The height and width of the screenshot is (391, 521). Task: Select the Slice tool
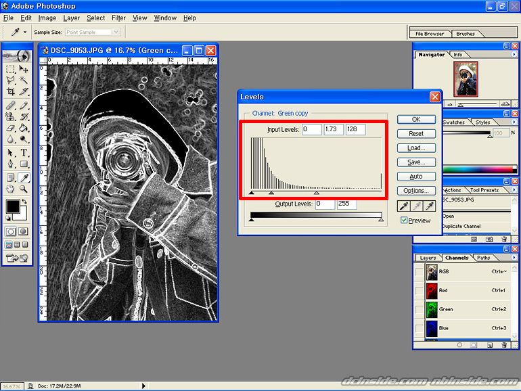tap(23, 91)
